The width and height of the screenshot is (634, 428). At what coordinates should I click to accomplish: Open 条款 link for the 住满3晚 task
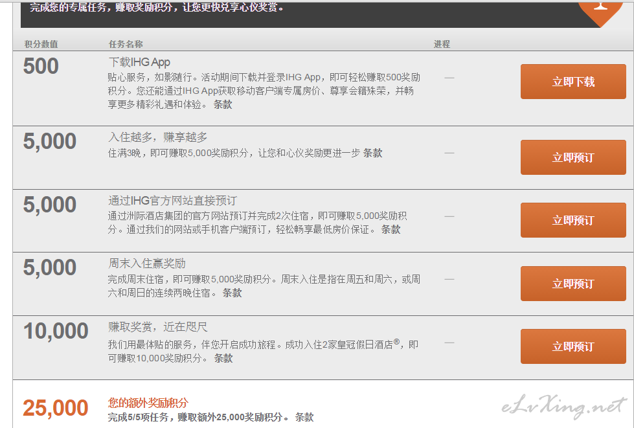[372, 153]
